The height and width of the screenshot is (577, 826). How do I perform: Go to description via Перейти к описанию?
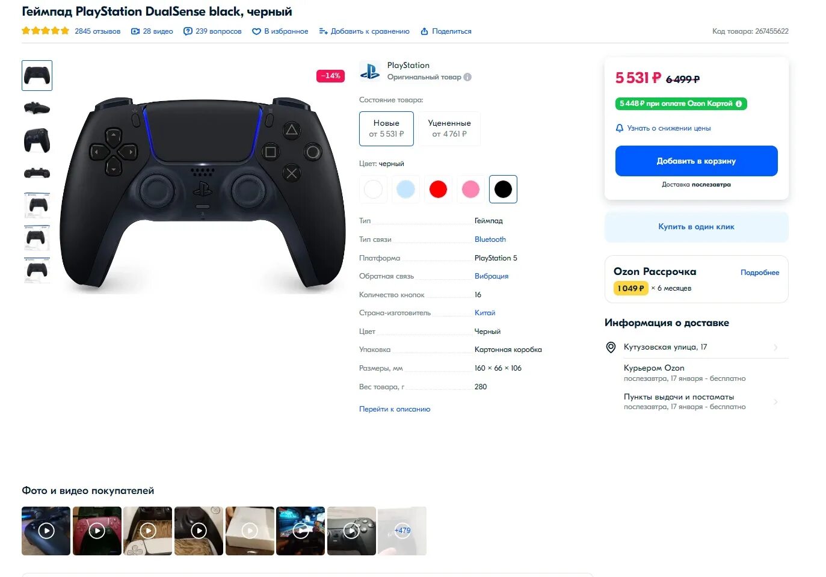click(395, 409)
